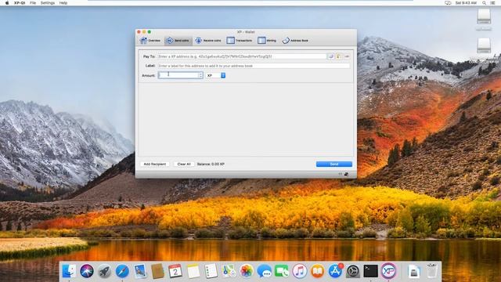Open Calendar from the Dock
Viewport: 501px width, 282px height.
[x=175, y=271]
